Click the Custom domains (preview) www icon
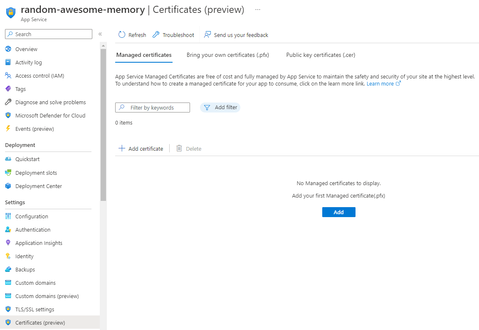The width and height of the screenshot is (479, 330). (x=8, y=296)
